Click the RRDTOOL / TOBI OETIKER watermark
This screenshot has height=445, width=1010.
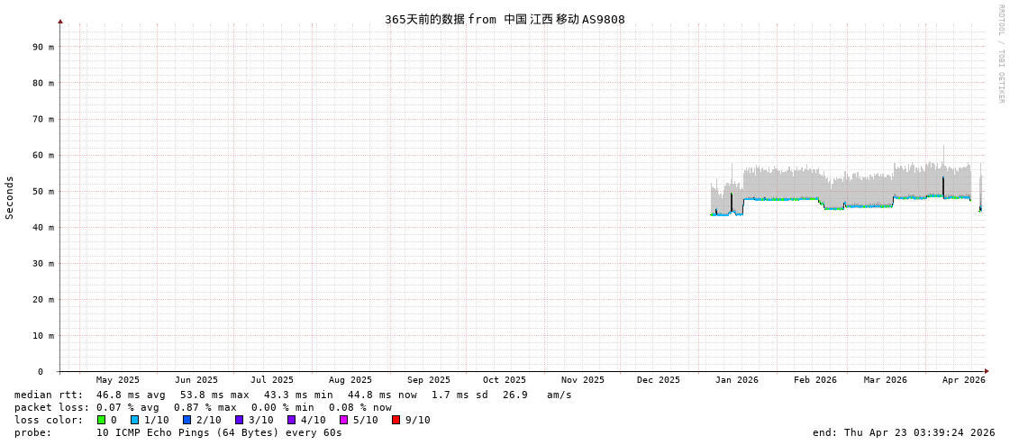coord(1000,54)
